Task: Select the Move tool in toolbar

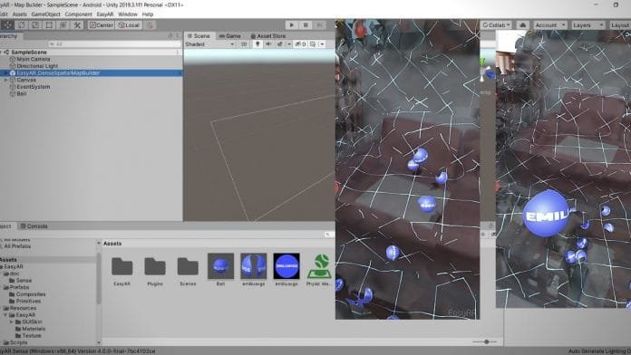Action: pos(7,25)
